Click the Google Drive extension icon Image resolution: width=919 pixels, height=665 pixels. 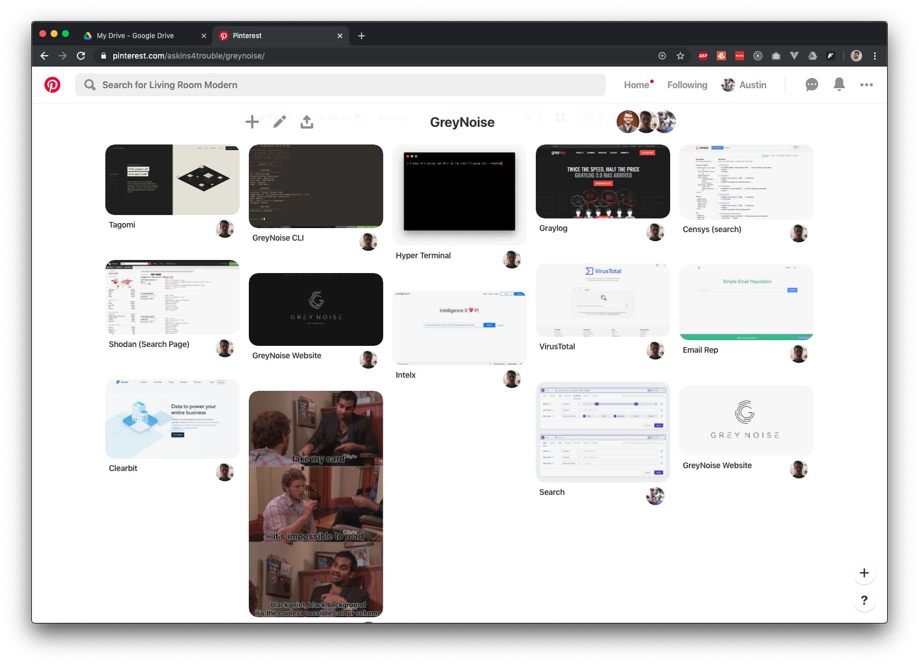click(813, 56)
